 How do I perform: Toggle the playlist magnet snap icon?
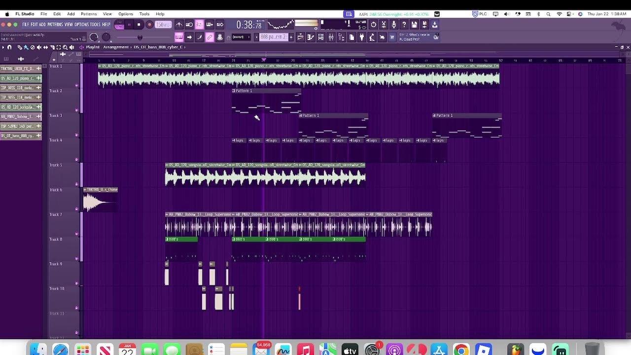(9, 47)
